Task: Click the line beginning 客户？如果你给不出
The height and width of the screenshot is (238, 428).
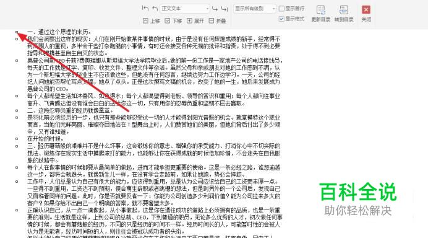Action: click(100, 203)
